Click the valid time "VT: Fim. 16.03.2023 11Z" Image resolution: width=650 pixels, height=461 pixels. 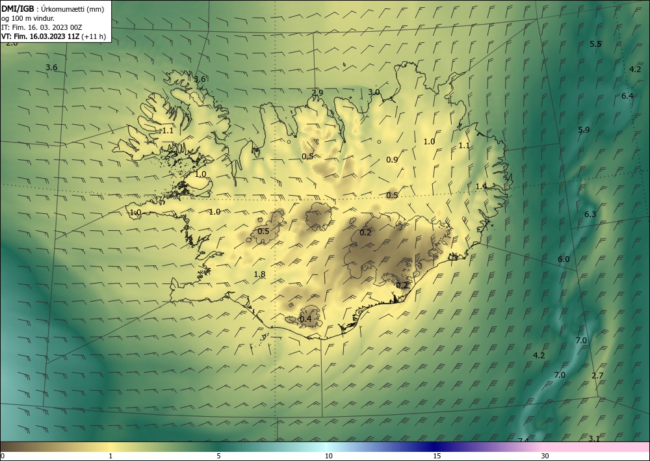40,36
